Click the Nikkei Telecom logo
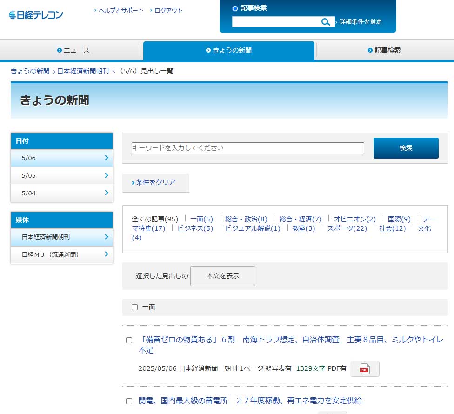This screenshot has height=414, width=454. pos(36,15)
